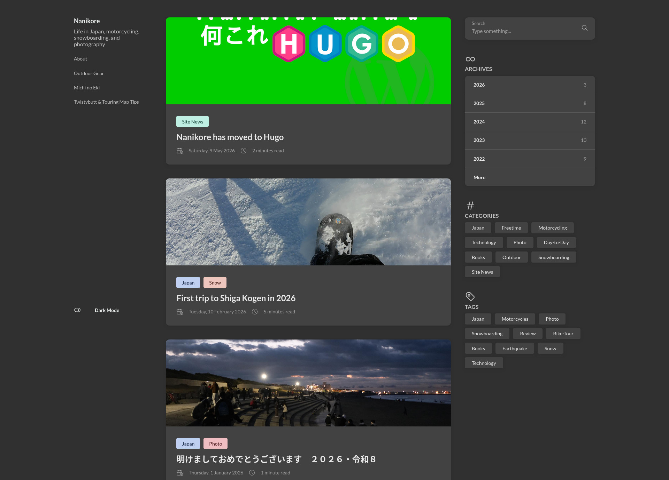Image resolution: width=669 pixels, height=480 pixels.
Task: Click the Tags label icon
Action: coord(470,296)
